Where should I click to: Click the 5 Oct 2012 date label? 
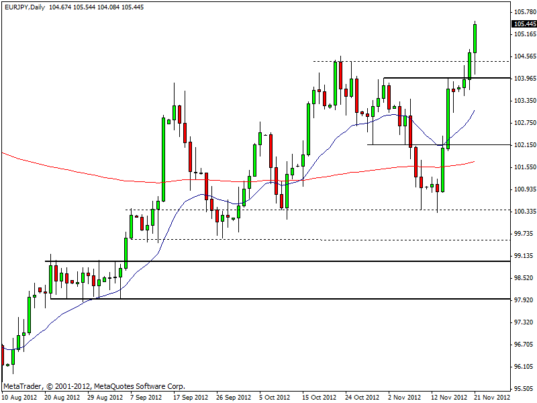(274, 396)
